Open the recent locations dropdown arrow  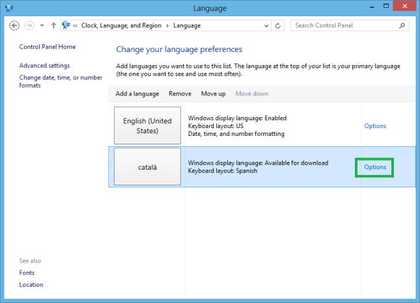coord(42,25)
